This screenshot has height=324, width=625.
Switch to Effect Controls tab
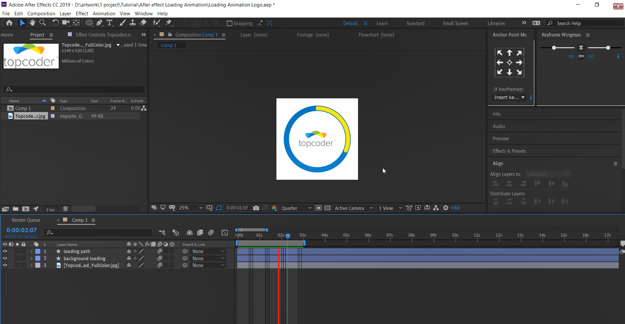click(103, 35)
